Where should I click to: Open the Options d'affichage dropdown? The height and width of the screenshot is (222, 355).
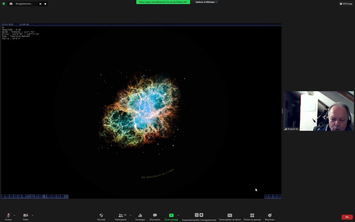coord(206,2)
